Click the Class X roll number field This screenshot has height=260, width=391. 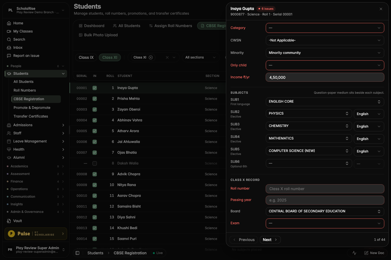[325, 189]
